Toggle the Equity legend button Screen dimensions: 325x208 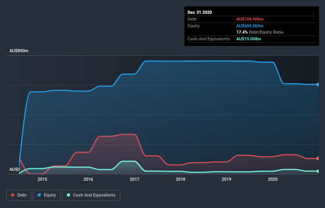coord(47,195)
